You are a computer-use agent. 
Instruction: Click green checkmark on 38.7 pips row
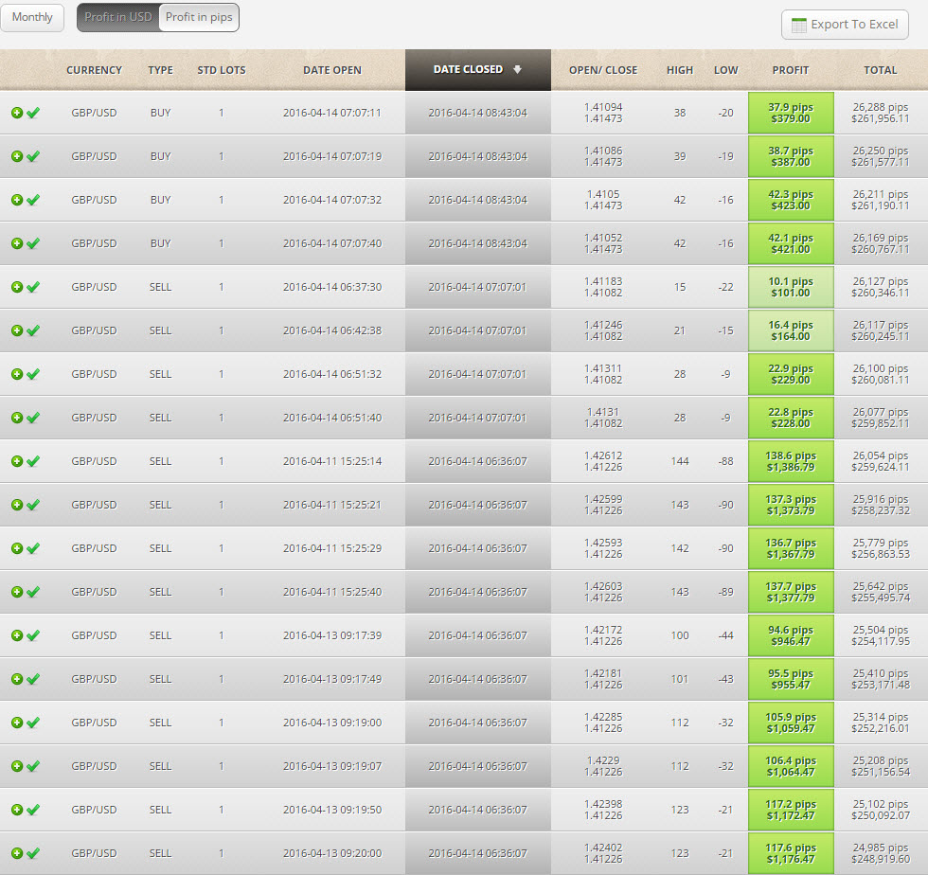(x=33, y=156)
